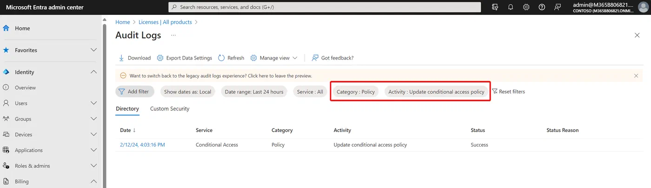Click the Category : Policy filter
Screen dimensions: 651x188
(356, 92)
